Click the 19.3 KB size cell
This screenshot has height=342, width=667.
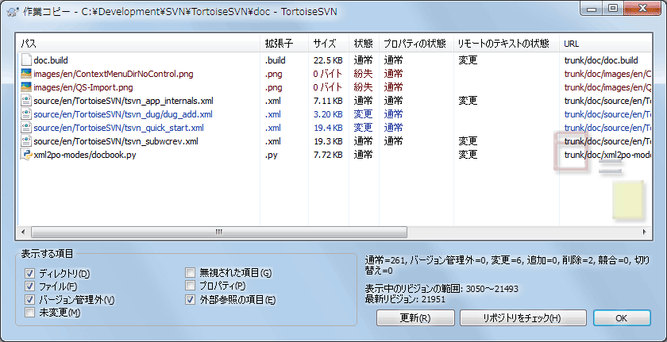coord(328,141)
